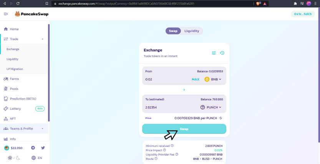The width and height of the screenshot is (320, 164).
Task: Click the browser back button
Action: point(5,3)
